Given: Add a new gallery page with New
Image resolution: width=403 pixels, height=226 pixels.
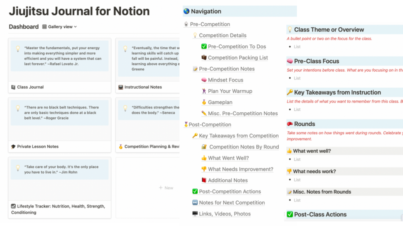Looking at the screenshot, I should click(x=166, y=188).
